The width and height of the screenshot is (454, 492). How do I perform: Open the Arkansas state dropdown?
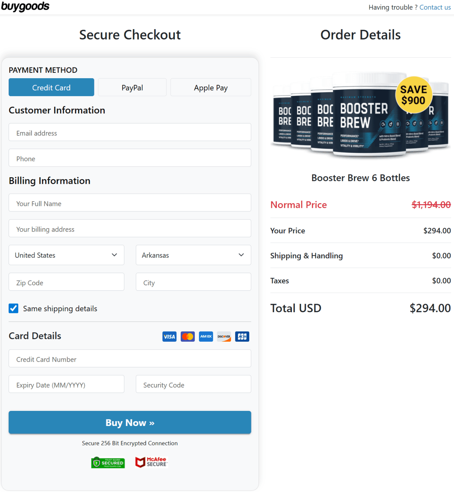tap(193, 255)
